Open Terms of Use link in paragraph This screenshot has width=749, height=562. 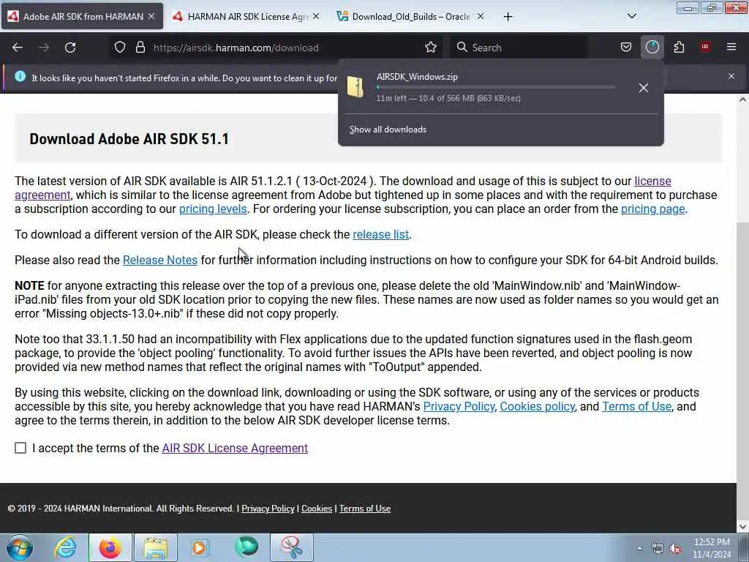[637, 407]
